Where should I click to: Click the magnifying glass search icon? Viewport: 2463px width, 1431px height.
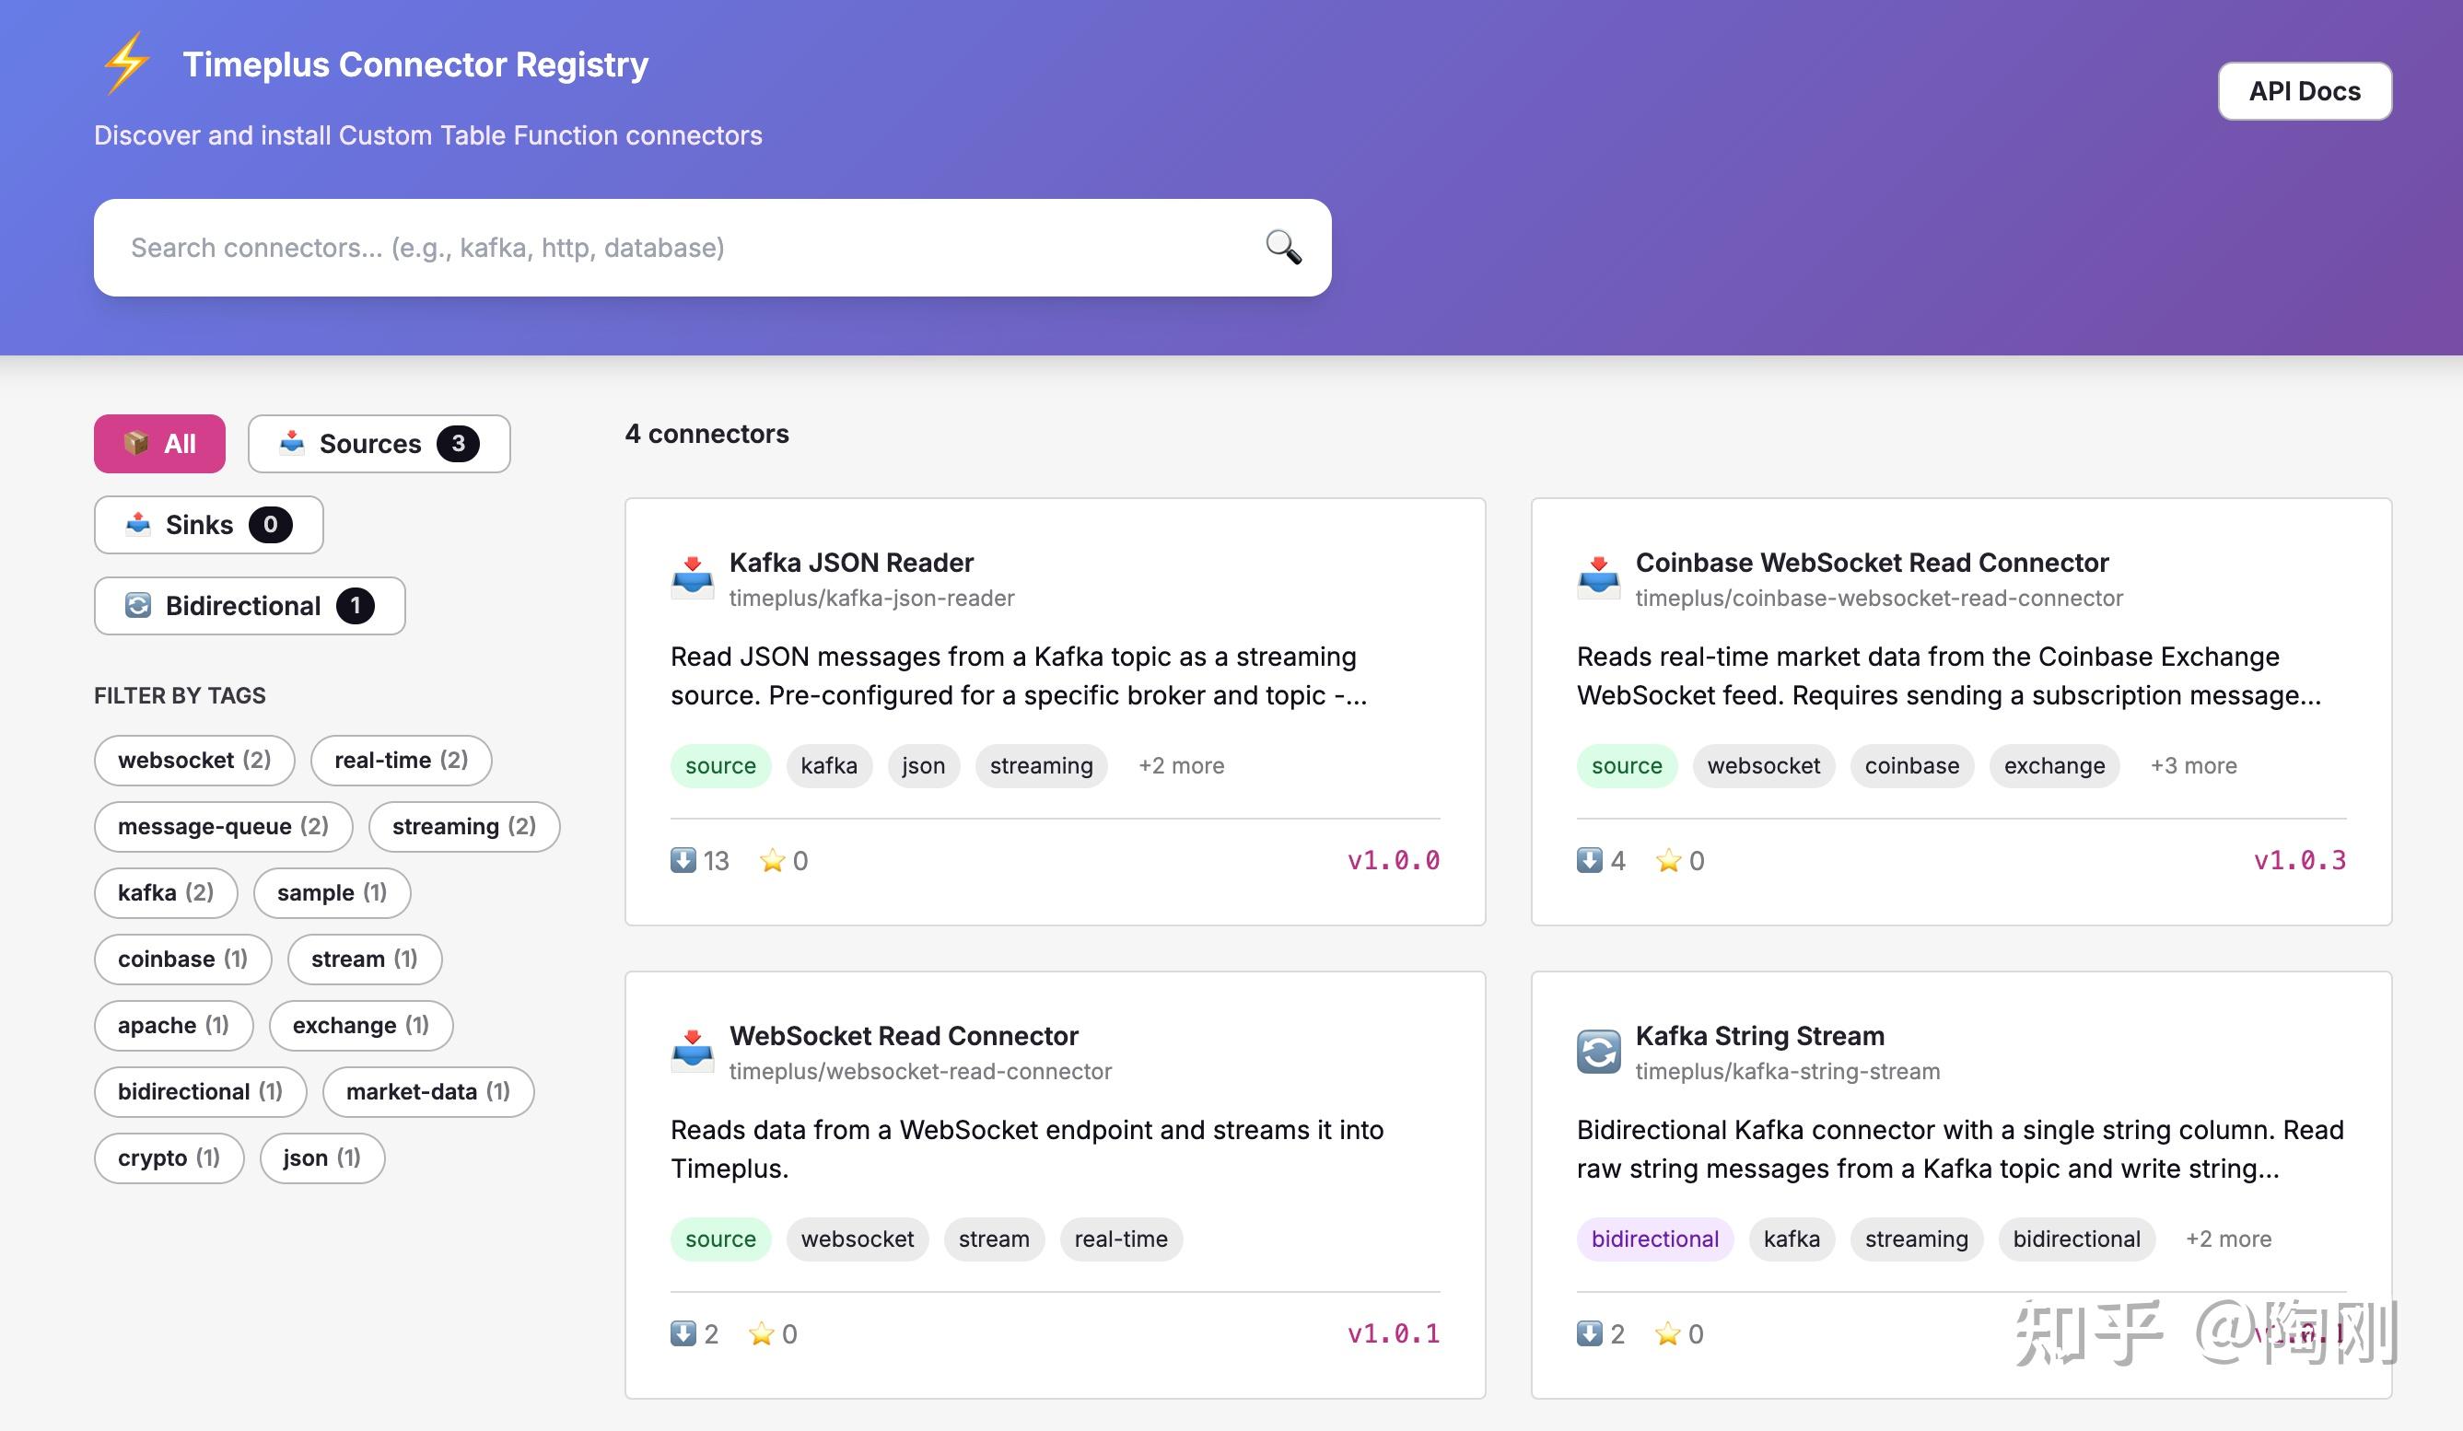[x=1282, y=247]
